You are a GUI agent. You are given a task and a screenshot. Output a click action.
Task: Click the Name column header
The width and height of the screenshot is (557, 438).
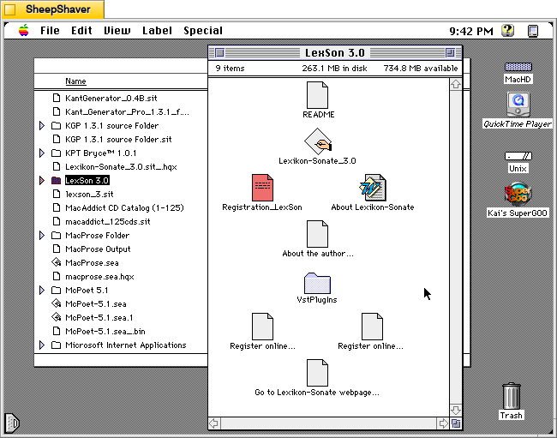pyautogui.click(x=75, y=81)
